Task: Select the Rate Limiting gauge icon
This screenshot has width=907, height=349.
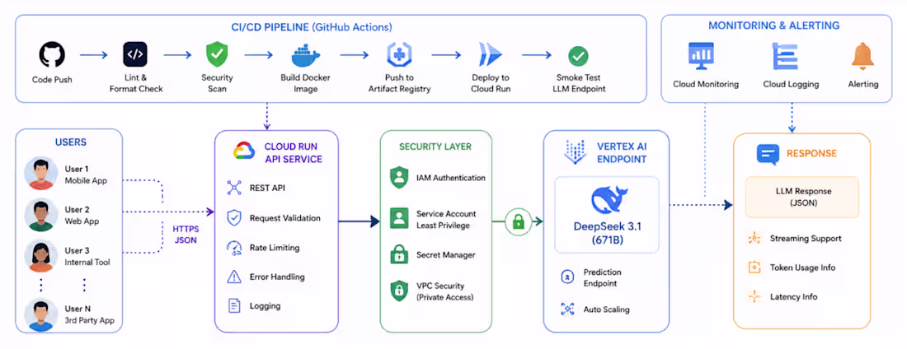Action: (234, 248)
